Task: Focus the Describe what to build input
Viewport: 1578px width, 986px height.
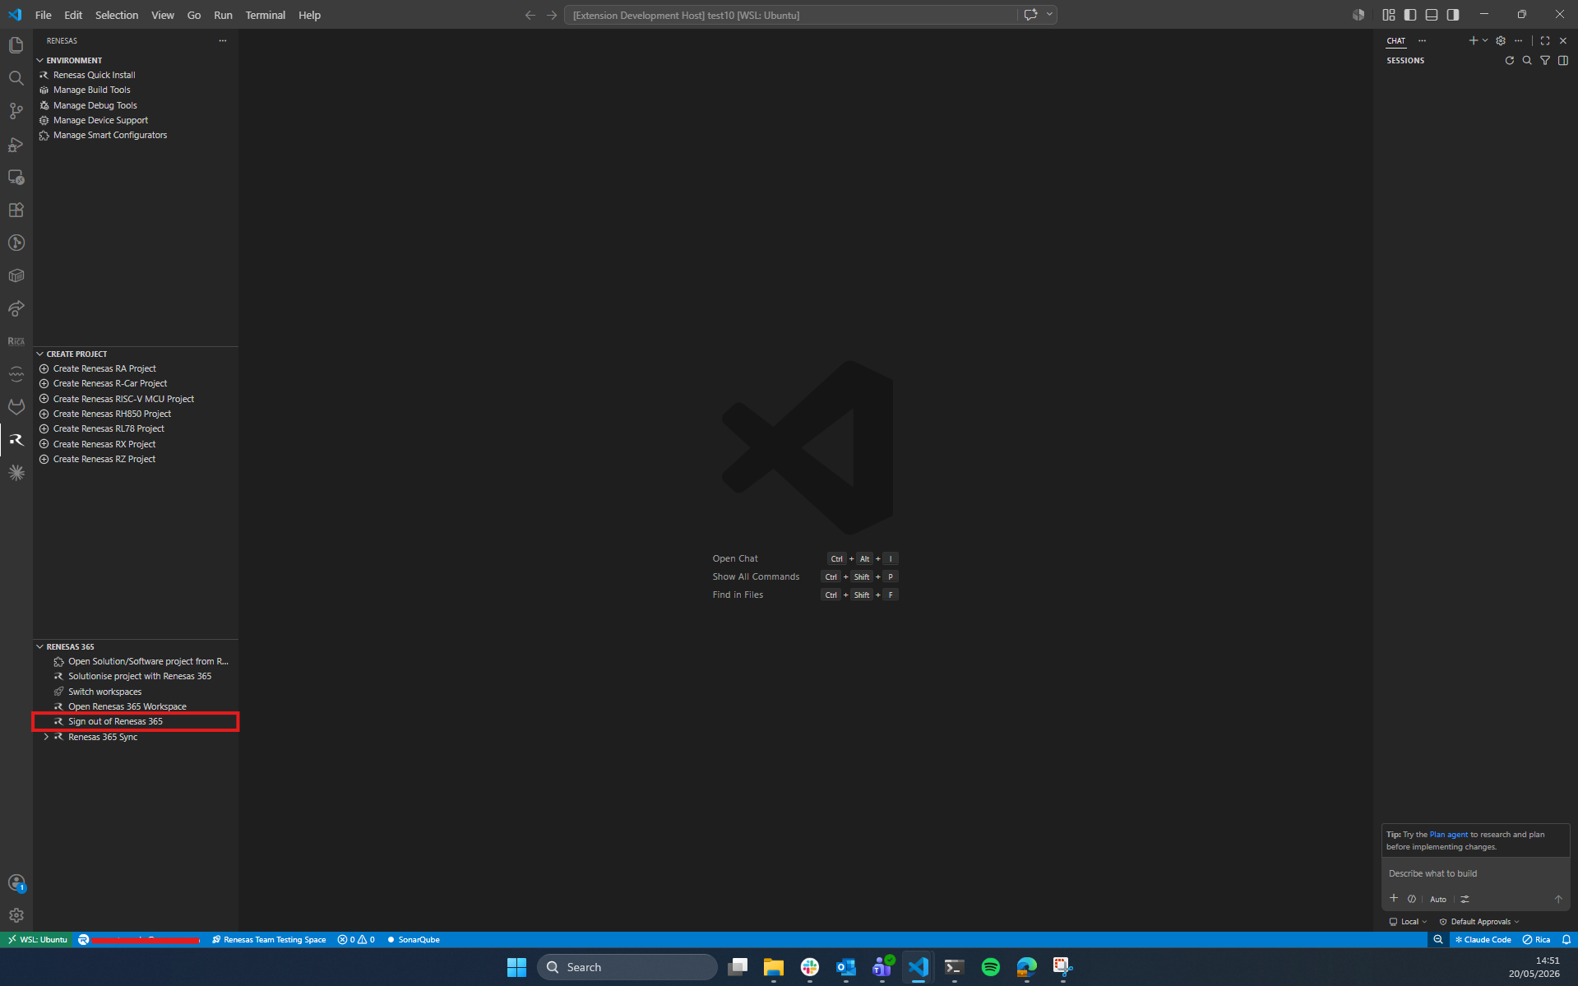Action: (x=1475, y=873)
